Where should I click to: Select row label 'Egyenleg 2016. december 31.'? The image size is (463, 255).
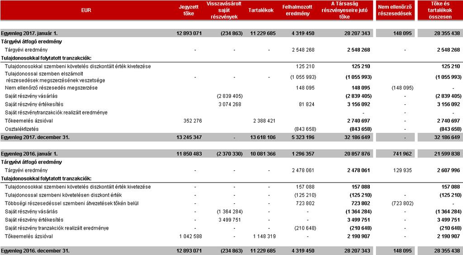tap(35, 250)
